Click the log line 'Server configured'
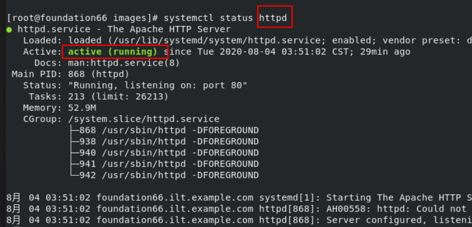Image resolution: width=472 pixels, height=227 pixels. (240, 220)
